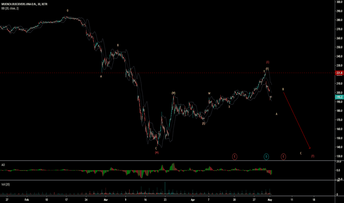
Task: Click the Mar label on the date axis
Action: [x=106, y=200]
